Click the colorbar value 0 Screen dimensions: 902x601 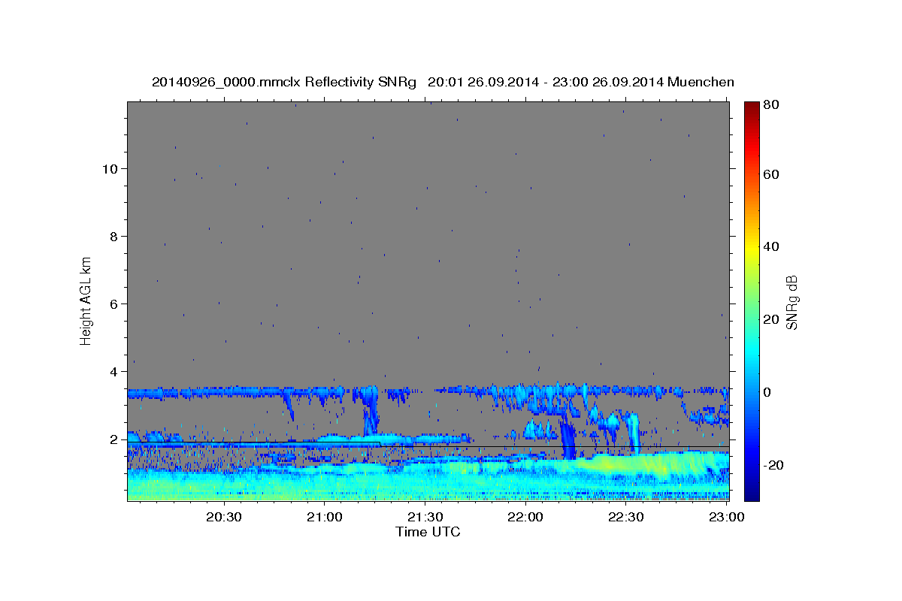(x=768, y=392)
